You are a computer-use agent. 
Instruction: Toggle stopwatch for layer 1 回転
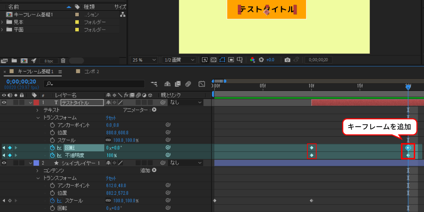[x=53, y=148]
